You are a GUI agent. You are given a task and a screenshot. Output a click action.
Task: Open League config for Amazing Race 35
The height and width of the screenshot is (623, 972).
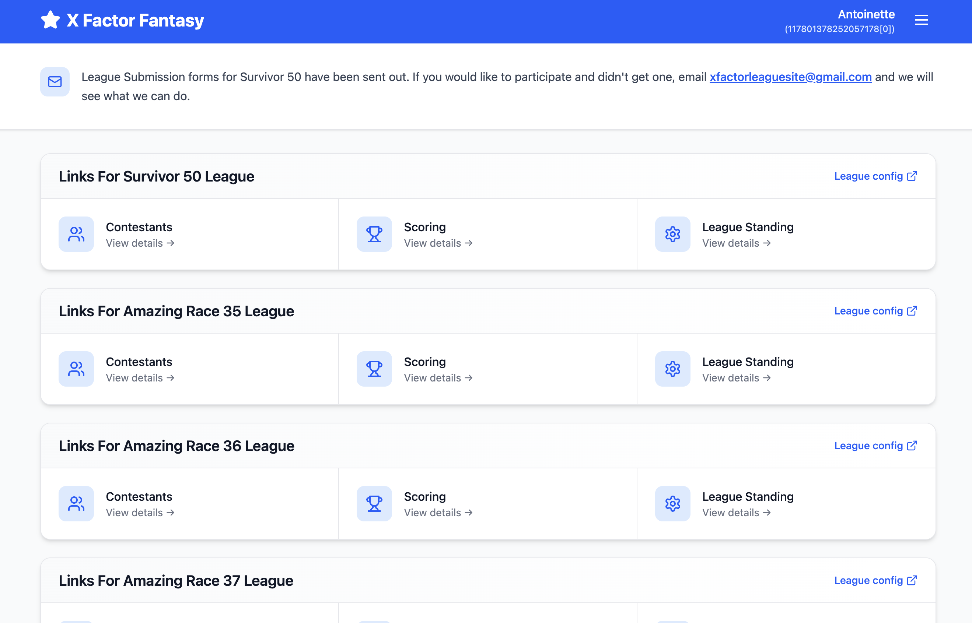pyautogui.click(x=875, y=311)
